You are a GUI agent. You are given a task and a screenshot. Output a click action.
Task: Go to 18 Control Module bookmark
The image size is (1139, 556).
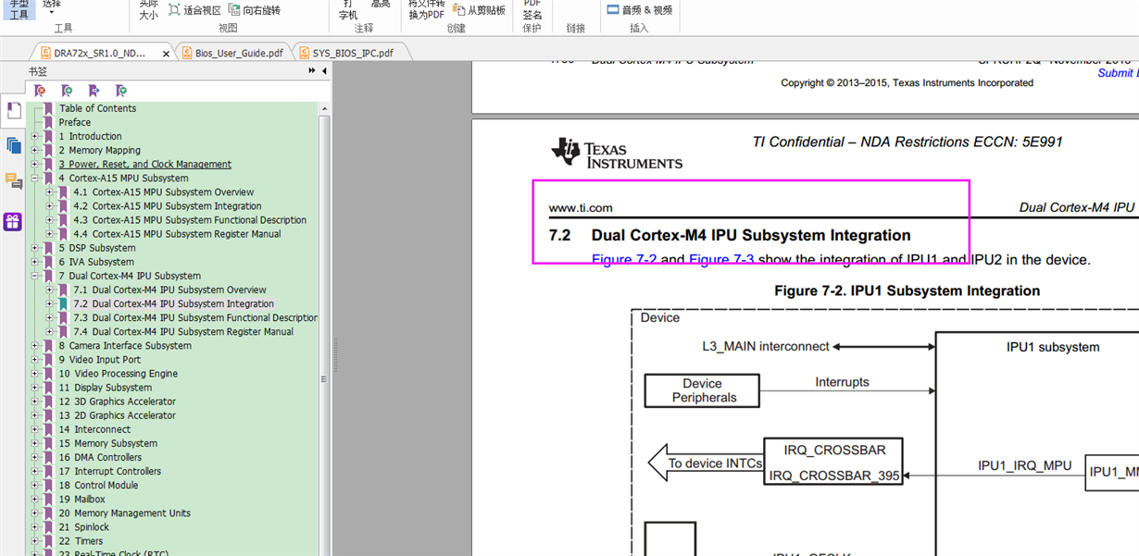98,485
